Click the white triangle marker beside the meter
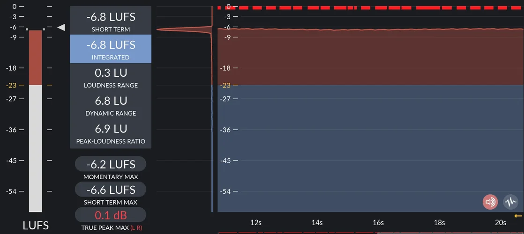524x234 pixels. pyautogui.click(x=61, y=28)
